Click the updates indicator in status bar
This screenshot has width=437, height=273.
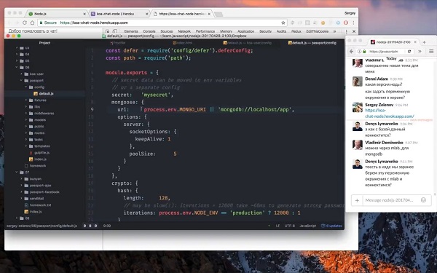[x=331, y=226]
